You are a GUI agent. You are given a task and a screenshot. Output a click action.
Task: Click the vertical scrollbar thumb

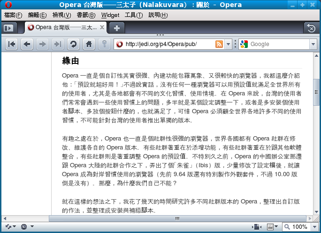click(x=316, y=92)
